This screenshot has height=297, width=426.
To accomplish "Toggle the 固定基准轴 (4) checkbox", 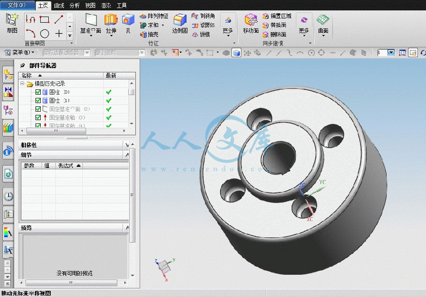I will click(38, 125).
